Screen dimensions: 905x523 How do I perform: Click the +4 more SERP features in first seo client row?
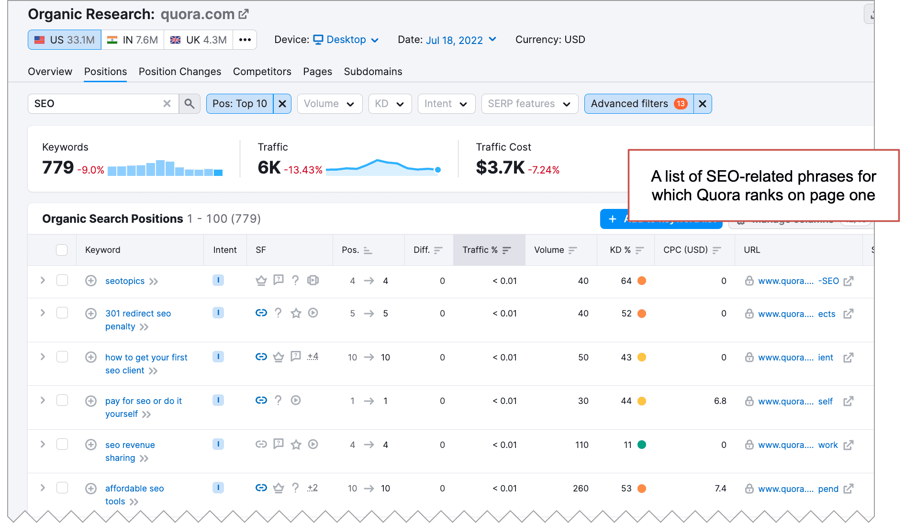point(313,357)
